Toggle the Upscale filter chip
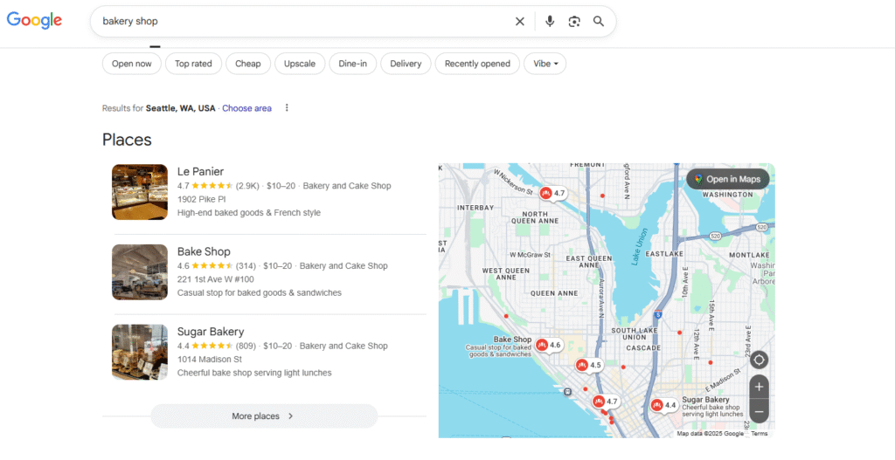The width and height of the screenshot is (895, 460). (300, 64)
